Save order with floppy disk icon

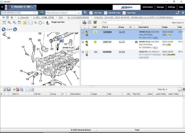9,89
